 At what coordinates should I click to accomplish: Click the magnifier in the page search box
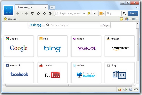point(48,25)
